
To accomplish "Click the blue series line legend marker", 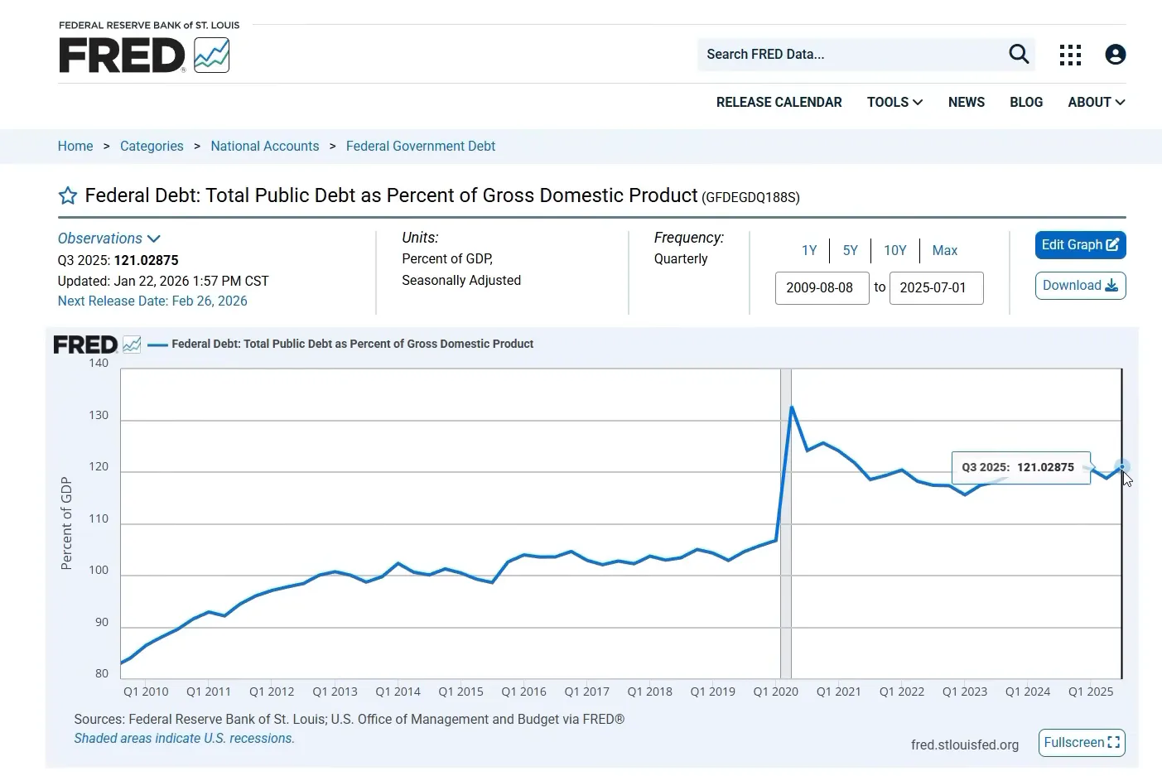I will click(x=157, y=345).
